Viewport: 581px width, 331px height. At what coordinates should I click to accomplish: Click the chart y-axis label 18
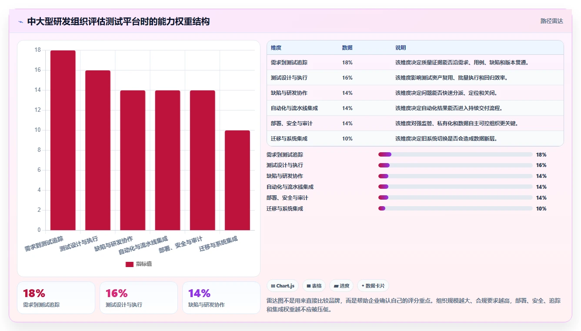(37, 50)
